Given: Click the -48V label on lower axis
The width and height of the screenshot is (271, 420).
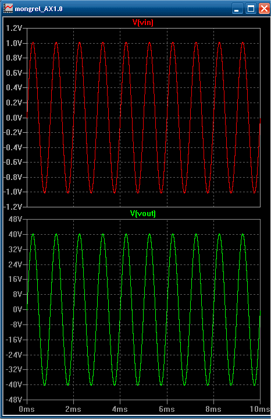Looking at the screenshot, I should pyautogui.click(x=14, y=400).
